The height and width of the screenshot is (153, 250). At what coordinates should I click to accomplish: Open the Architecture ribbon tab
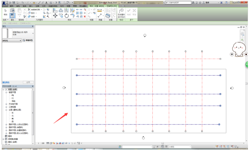click(12, 6)
